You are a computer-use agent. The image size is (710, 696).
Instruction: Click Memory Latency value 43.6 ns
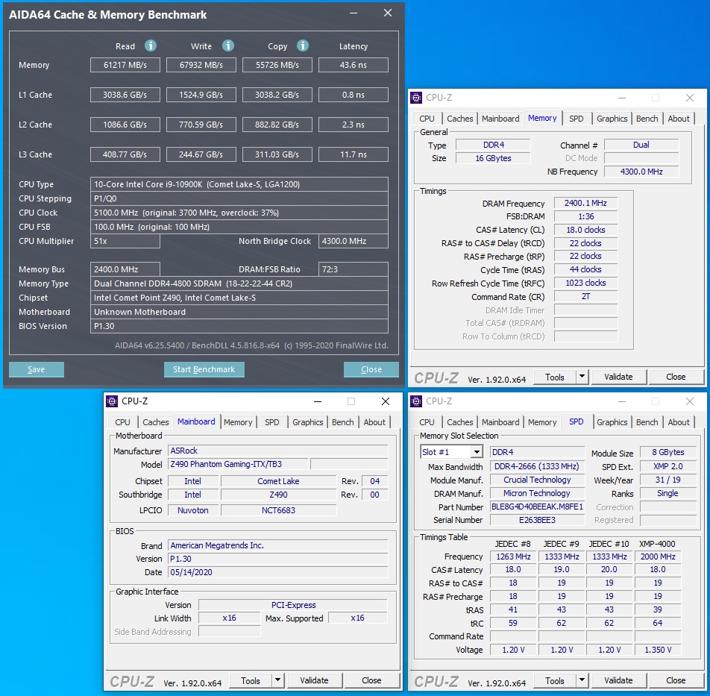click(x=354, y=65)
